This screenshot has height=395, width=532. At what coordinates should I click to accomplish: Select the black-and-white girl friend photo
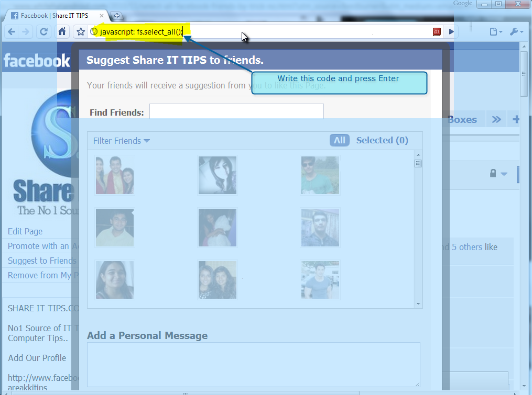pyautogui.click(x=218, y=175)
